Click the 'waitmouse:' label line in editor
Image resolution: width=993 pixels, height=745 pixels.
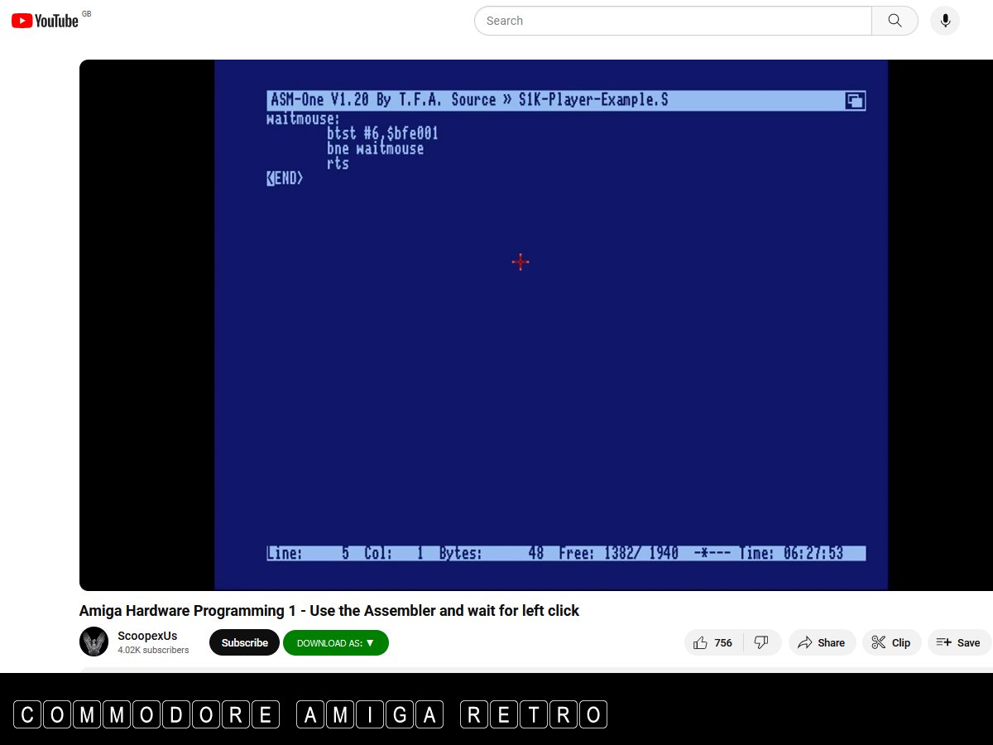pyautogui.click(x=303, y=118)
